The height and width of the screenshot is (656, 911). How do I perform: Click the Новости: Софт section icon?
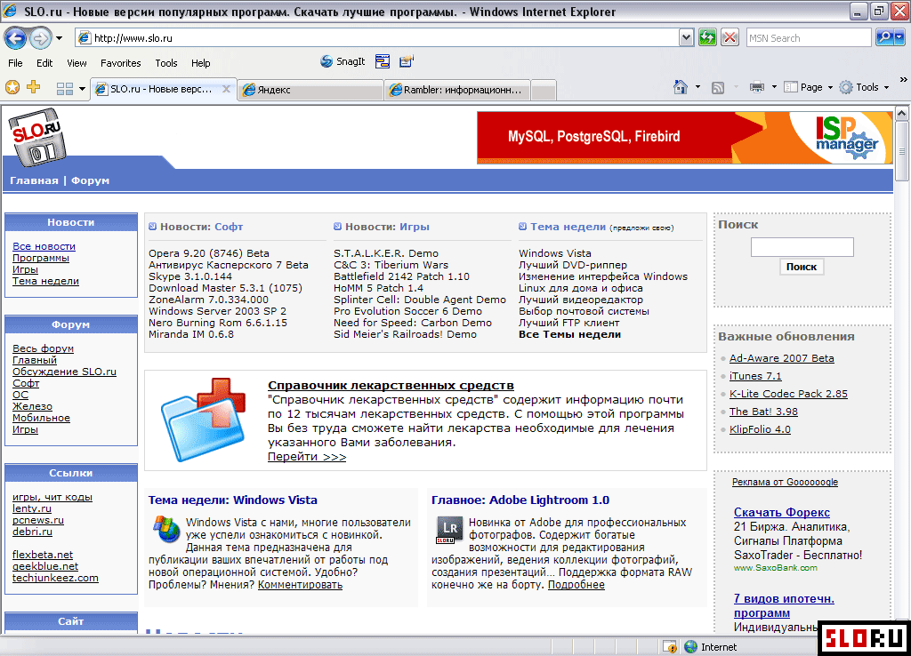click(152, 227)
